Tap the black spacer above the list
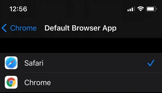The height and width of the screenshot is (93, 162). (81, 45)
